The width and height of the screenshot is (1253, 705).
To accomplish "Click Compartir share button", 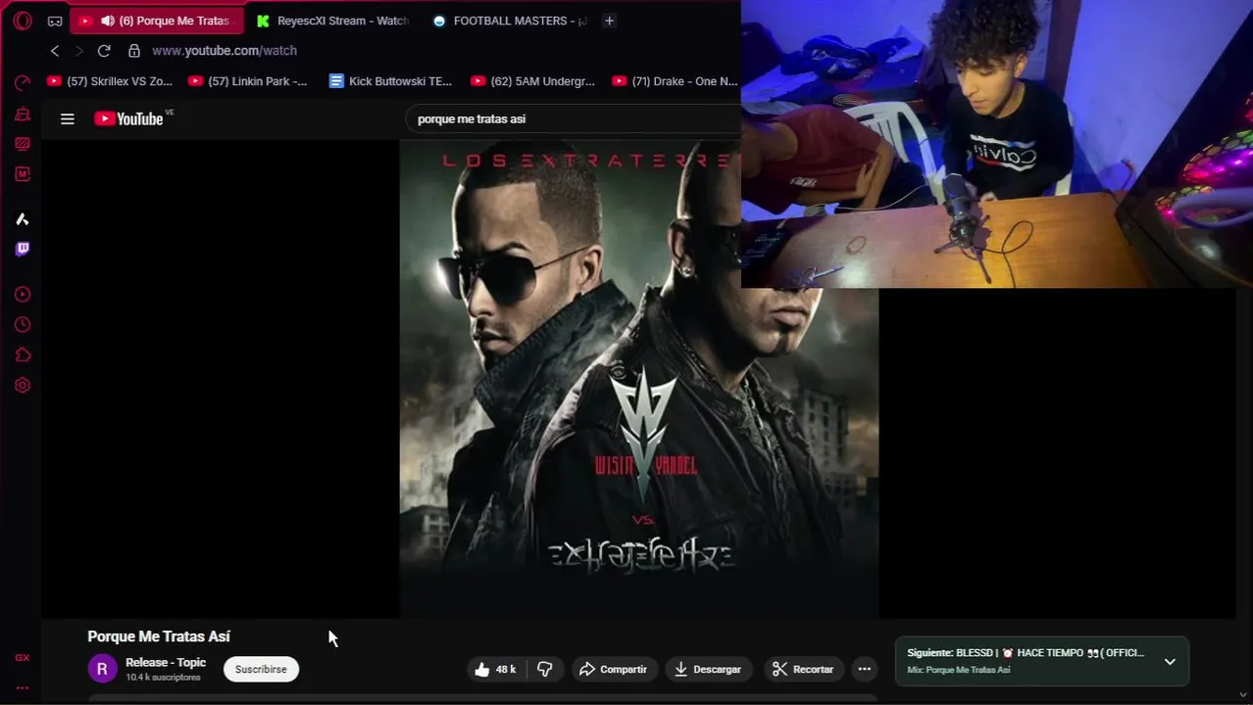I will (613, 669).
